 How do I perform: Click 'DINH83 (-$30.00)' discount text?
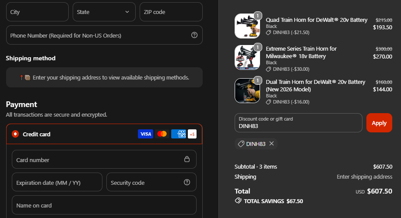(291, 69)
